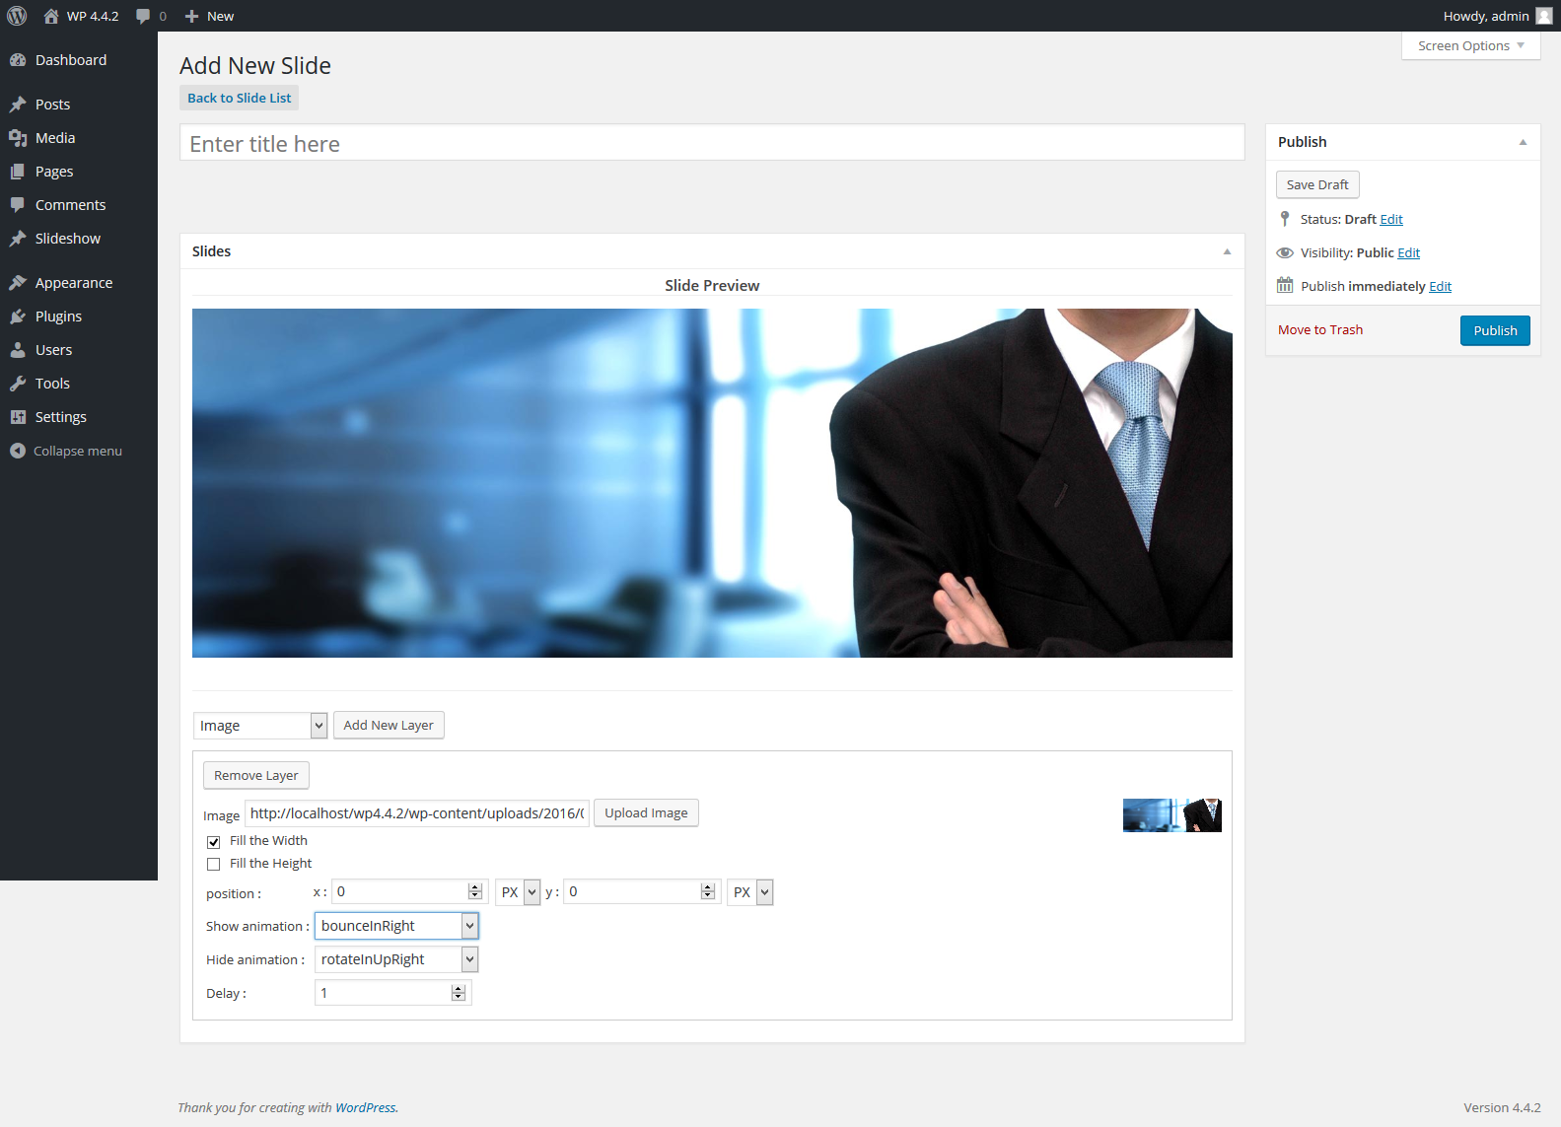Click the WordPress footer link
The width and height of the screenshot is (1561, 1127).
(365, 1107)
